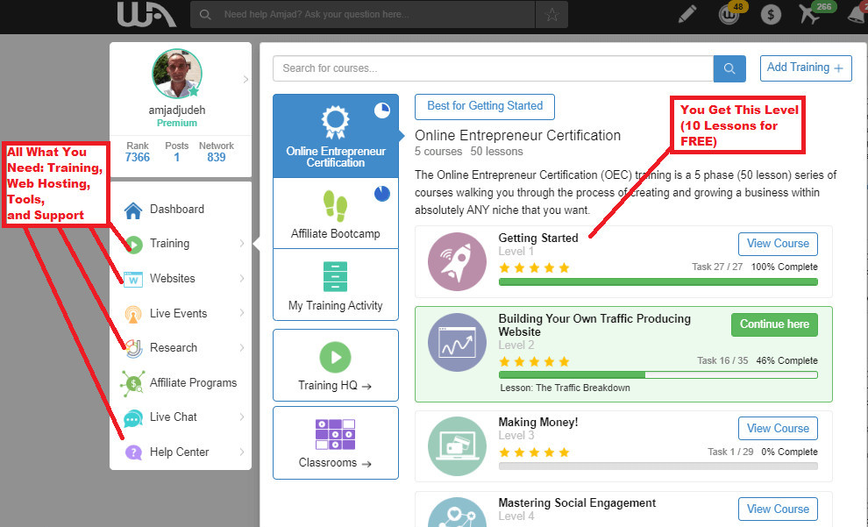Click the Network 839 stat
Viewport: 868px width, 527px height.
pyautogui.click(x=217, y=152)
